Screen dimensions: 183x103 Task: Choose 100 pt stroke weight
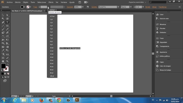pyautogui.click(x=52, y=76)
